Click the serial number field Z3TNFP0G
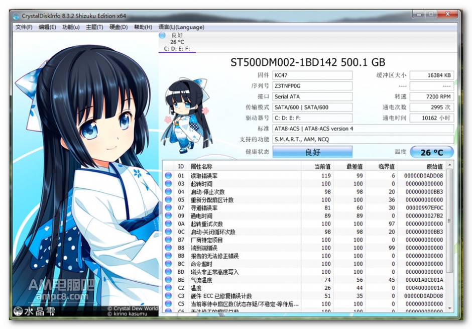The height and width of the screenshot is (329, 472). (312, 86)
